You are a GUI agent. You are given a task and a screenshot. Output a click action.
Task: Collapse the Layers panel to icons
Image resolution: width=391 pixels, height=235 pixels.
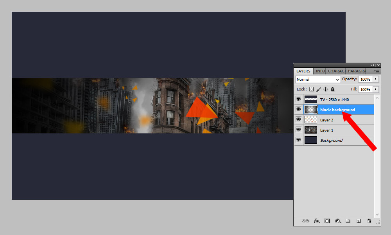point(372,65)
